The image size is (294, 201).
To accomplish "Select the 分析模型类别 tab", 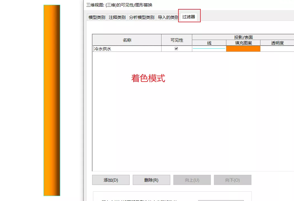I will pos(142,17).
